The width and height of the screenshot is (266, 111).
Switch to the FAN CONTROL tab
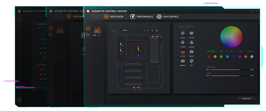tap(168, 16)
